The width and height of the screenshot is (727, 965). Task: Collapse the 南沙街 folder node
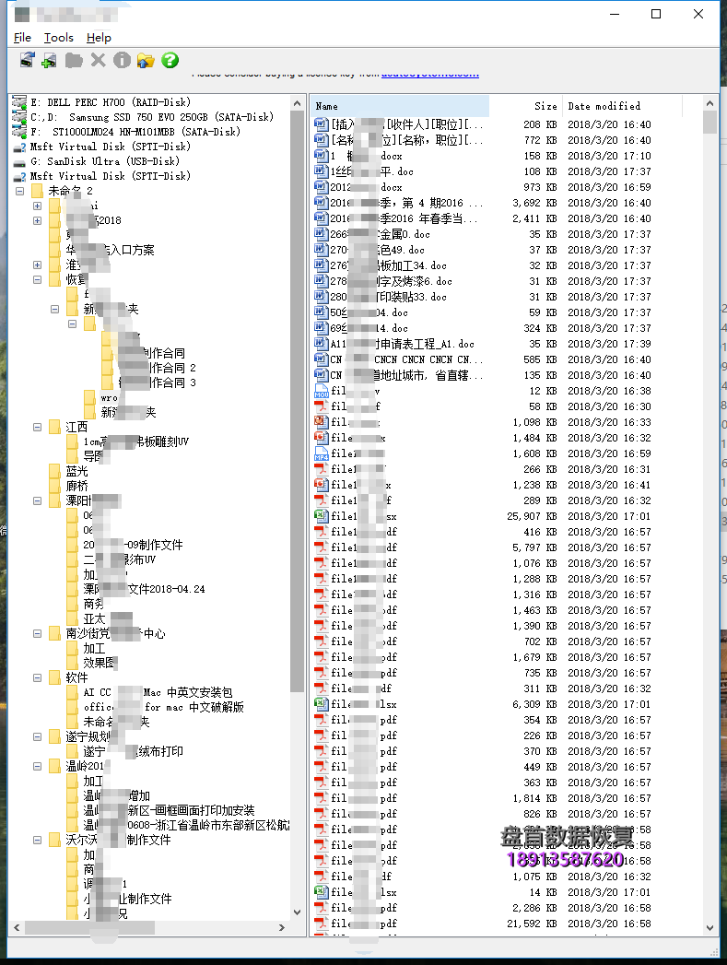38,633
